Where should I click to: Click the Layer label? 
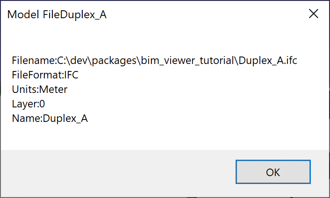(x=25, y=104)
